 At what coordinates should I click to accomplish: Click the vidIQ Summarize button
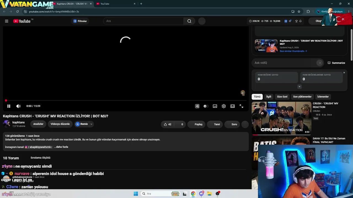click(x=336, y=63)
